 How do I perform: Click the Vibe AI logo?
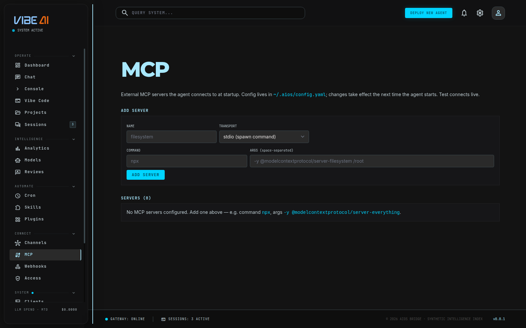pyautogui.click(x=31, y=20)
